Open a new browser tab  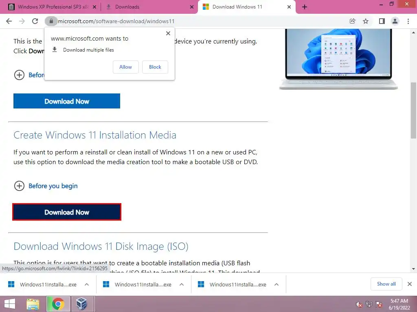coord(305,7)
